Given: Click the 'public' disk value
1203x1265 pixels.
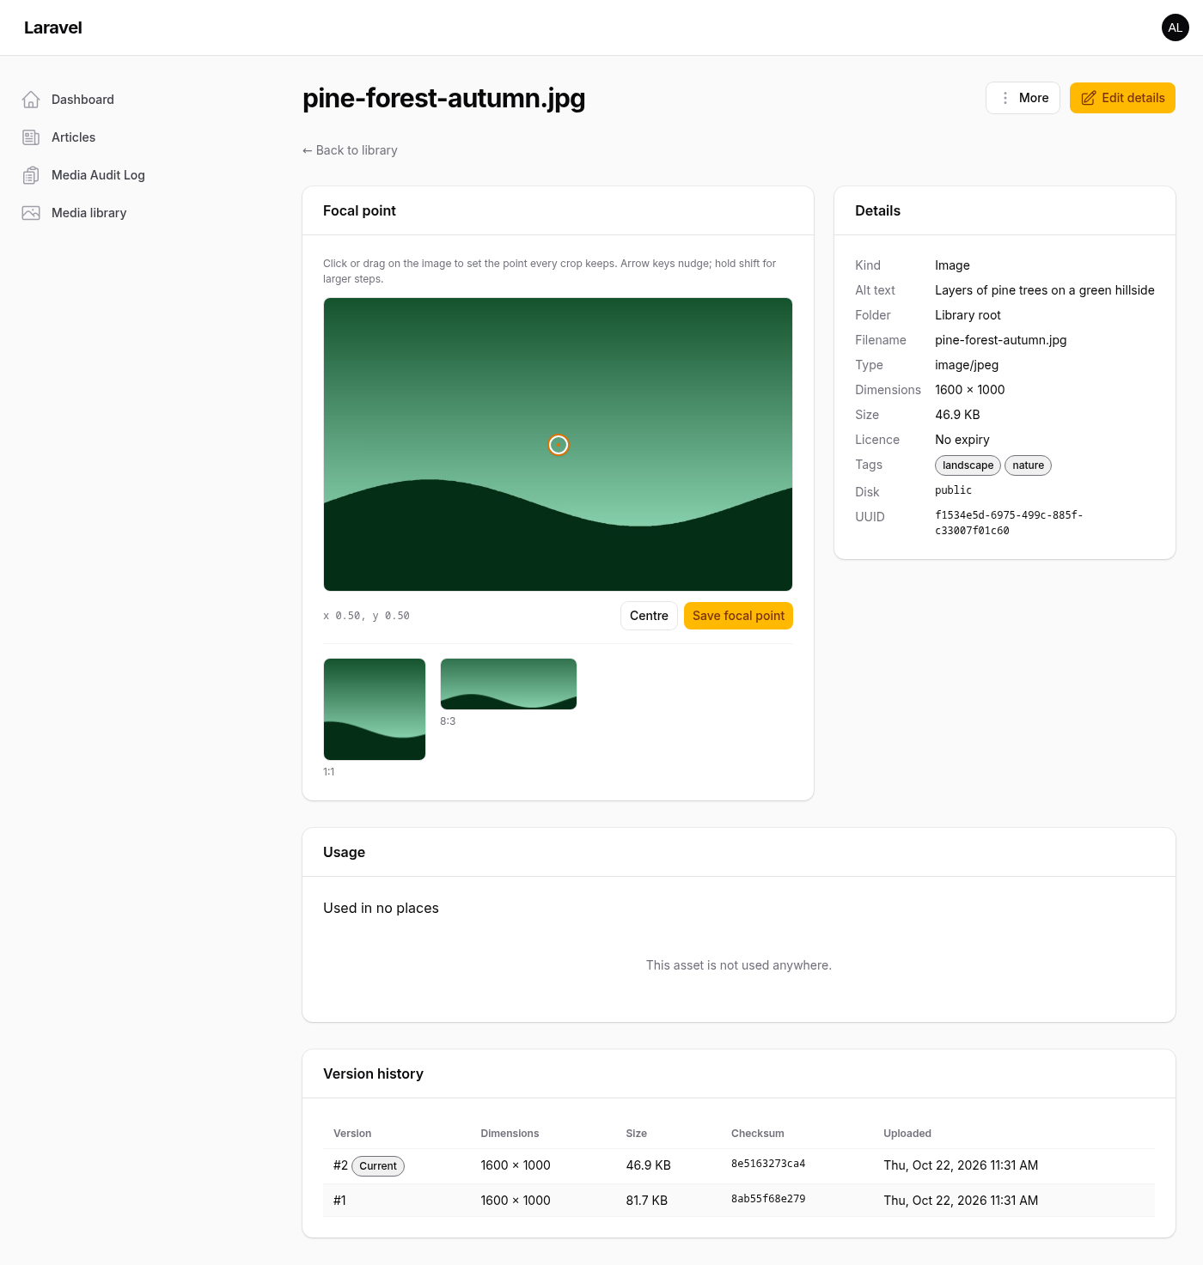Looking at the screenshot, I should click(954, 490).
